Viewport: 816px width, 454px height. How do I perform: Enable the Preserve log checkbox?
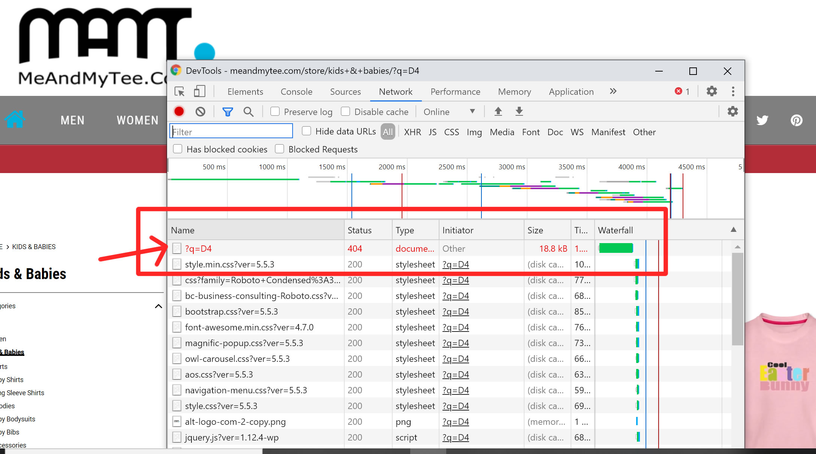click(275, 112)
